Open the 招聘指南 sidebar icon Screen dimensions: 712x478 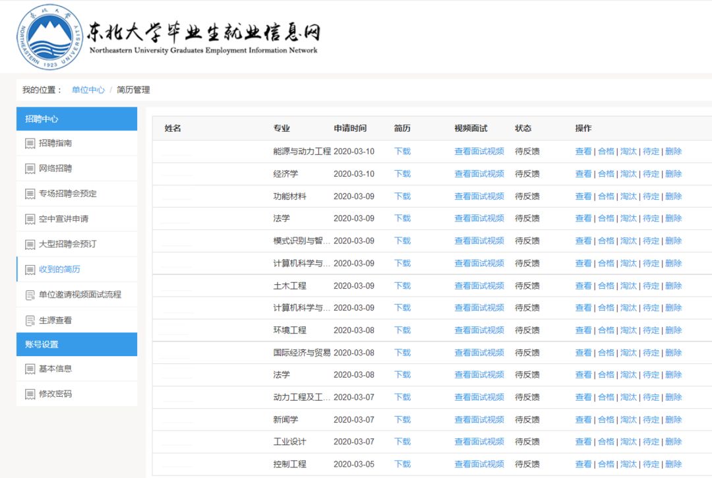[30, 144]
